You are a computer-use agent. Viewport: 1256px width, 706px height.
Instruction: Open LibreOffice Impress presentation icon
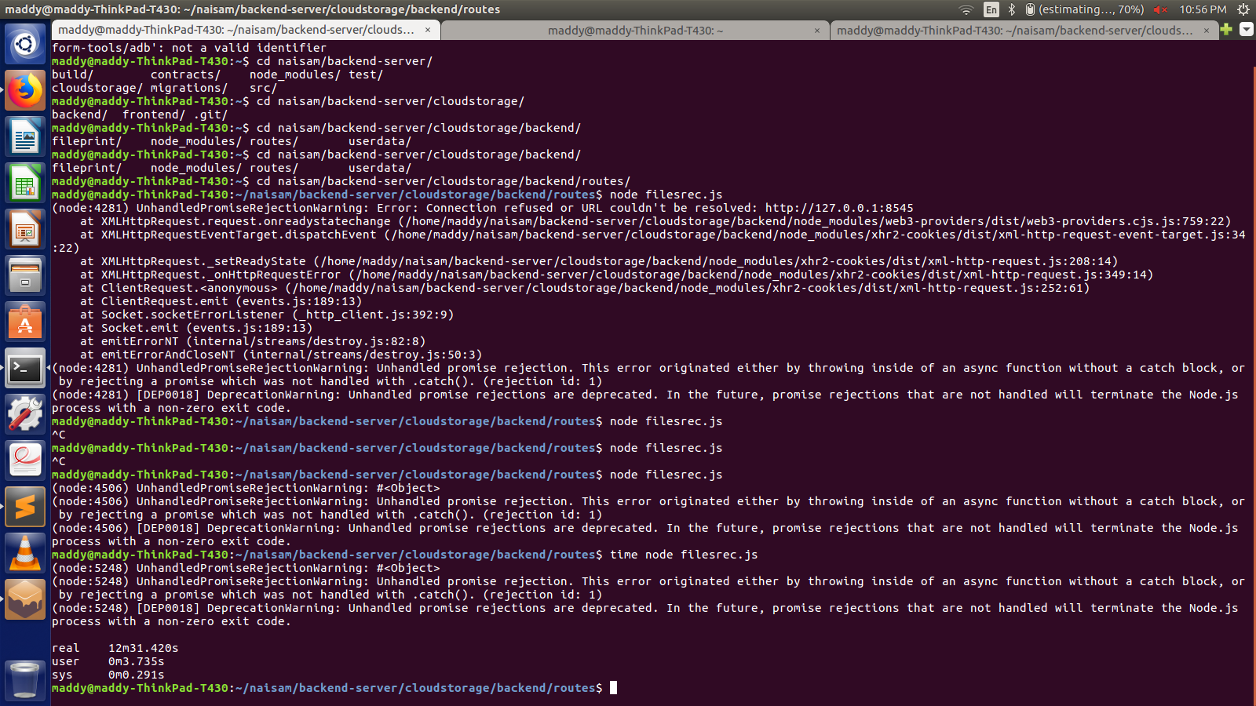click(x=25, y=230)
